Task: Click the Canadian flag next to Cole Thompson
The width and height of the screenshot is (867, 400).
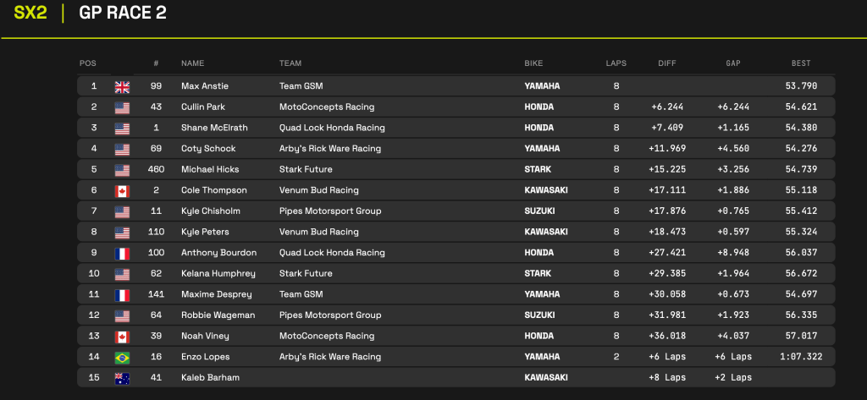Action: tap(122, 190)
